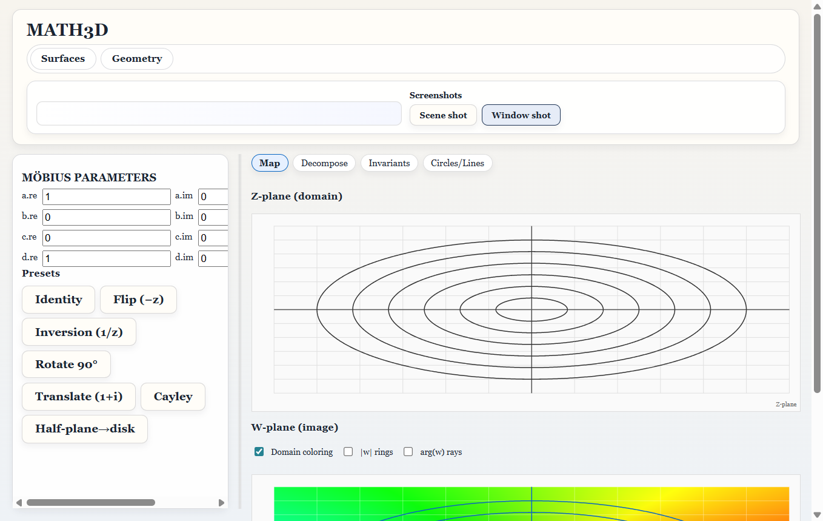This screenshot has height=521, width=823.
Task: Click the wide empty field beside Screenshots
Action: [x=219, y=113]
